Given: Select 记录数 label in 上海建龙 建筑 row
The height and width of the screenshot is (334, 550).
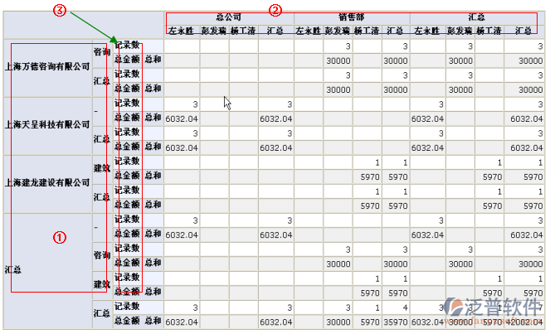Looking at the screenshot, I should 127,162.
